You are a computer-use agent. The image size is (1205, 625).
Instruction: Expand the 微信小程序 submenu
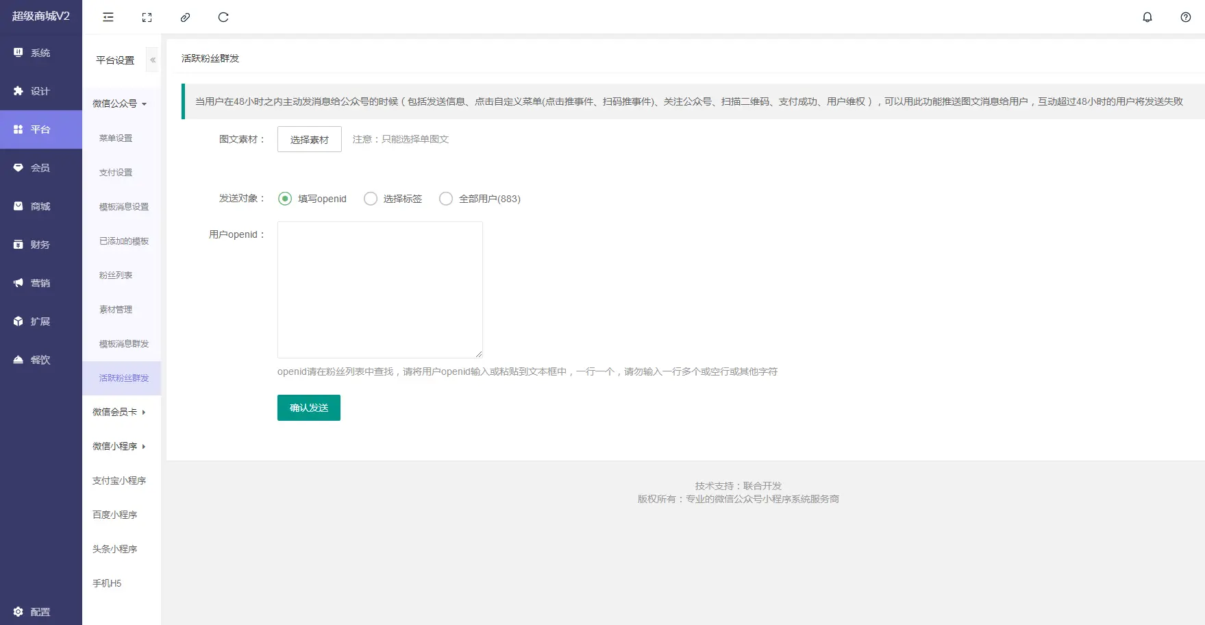[x=121, y=446]
